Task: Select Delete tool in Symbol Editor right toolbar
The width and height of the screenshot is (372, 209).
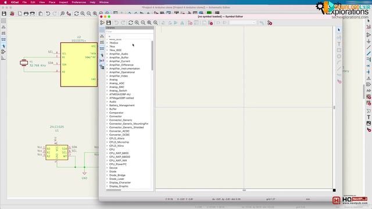Action: (339, 81)
